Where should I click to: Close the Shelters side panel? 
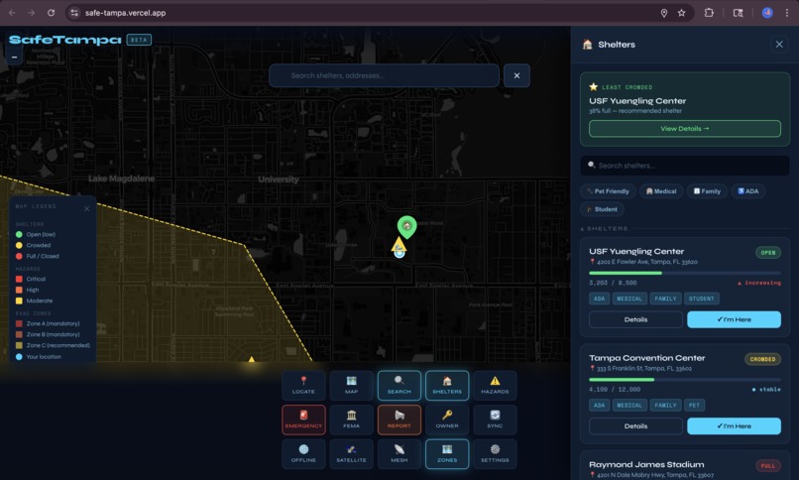(779, 45)
